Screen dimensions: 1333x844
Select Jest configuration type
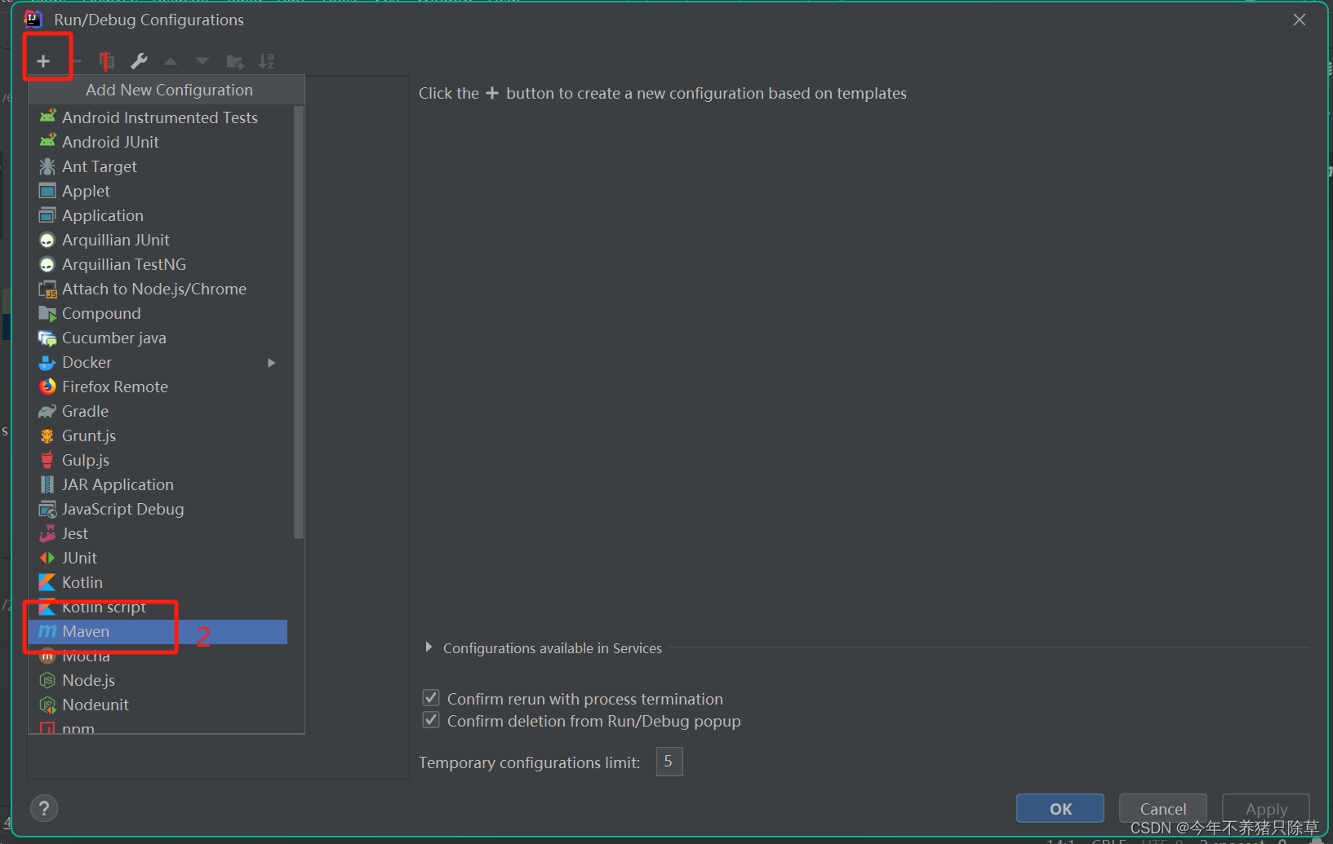pyautogui.click(x=158, y=533)
